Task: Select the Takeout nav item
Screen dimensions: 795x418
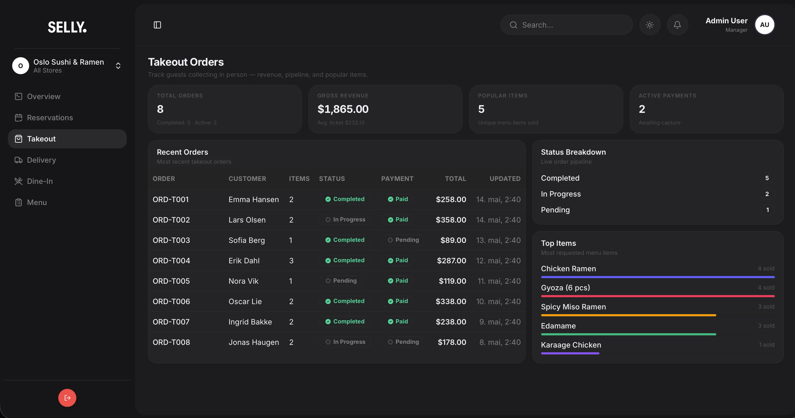Action: (x=67, y=139)
